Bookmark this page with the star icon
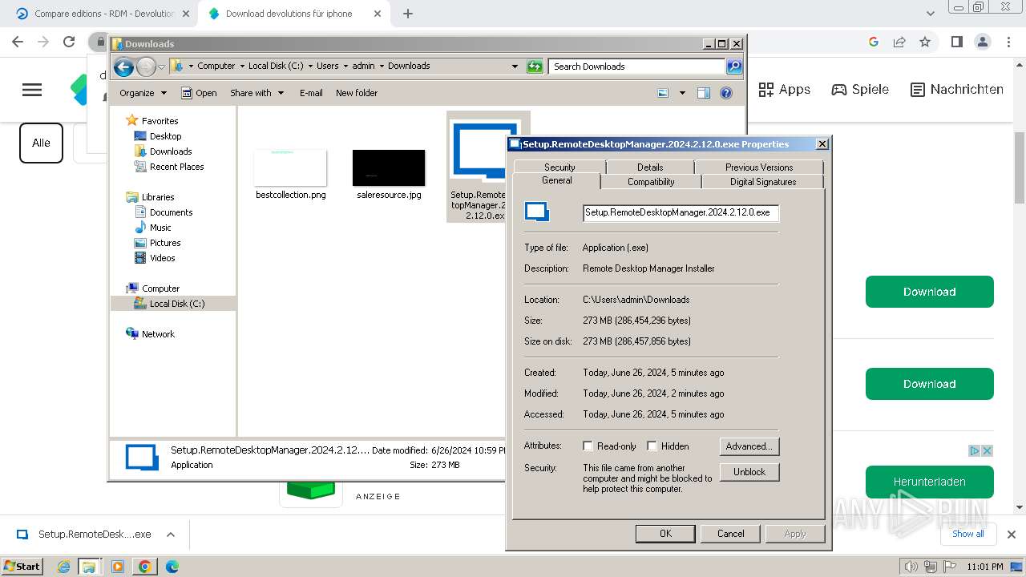 (925, 42)
